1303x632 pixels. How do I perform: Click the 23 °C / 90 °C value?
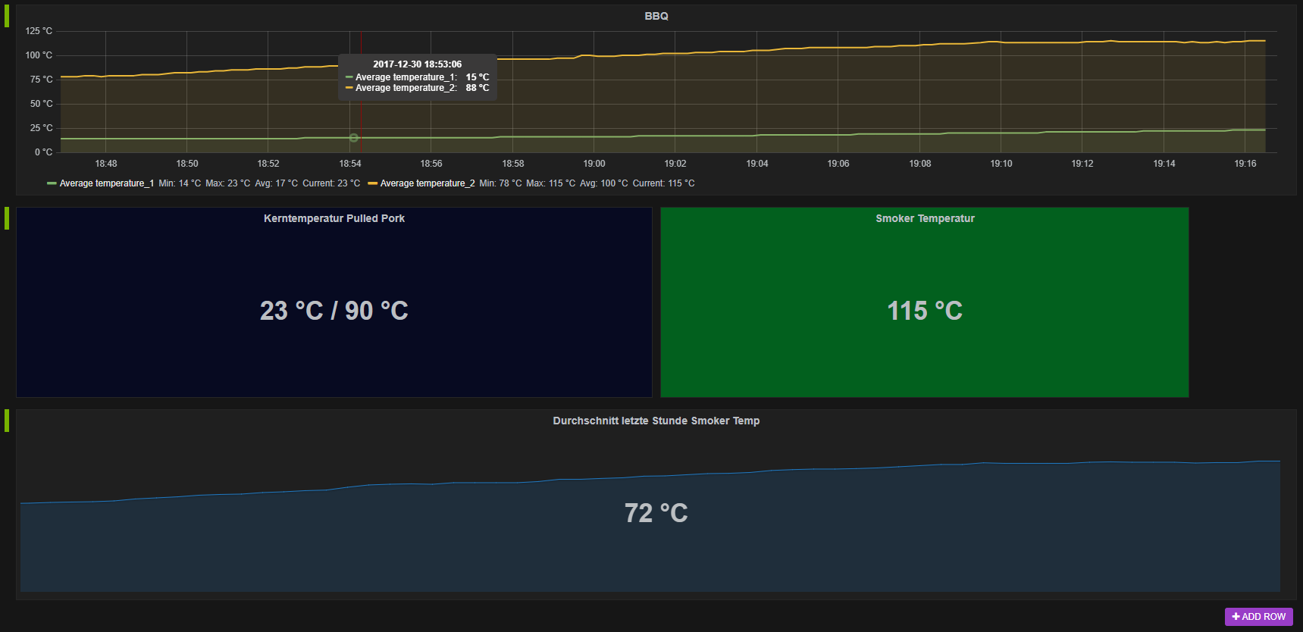[x=334, y=311]
